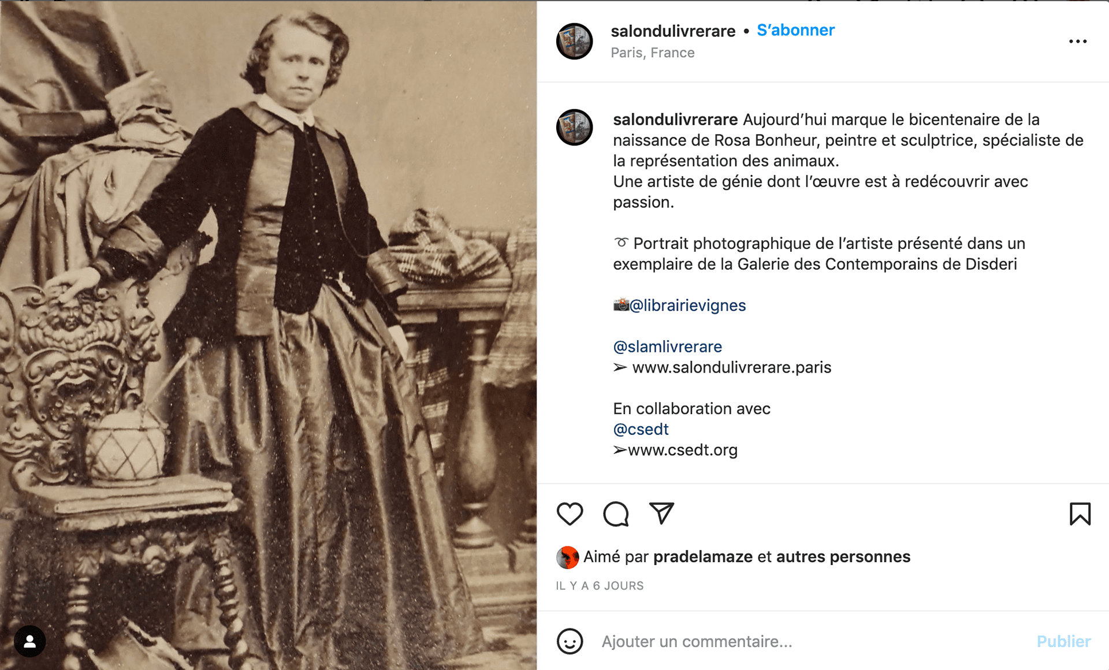The image size is (1109, 670).
Task: Open pradelamaze's small liker avatar
Action: click(x=567, y=557)
